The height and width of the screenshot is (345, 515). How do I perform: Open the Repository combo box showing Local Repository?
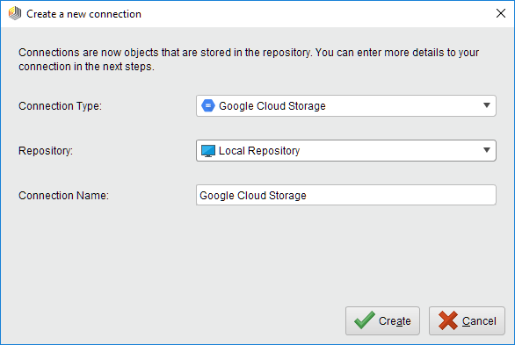coord(346,150)
